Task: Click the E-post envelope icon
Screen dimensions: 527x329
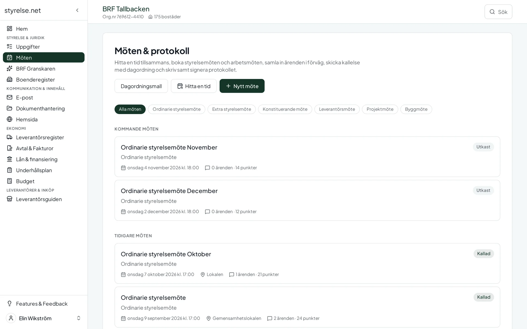Action: pos(10,97)
